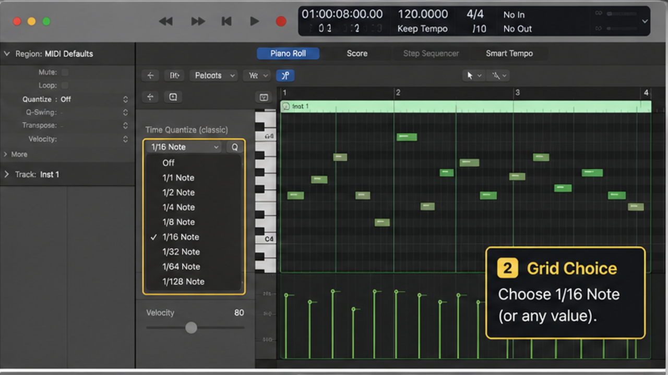Click bar 4 in the ruler
Screen dimensions: 668x375
[646, 93]
